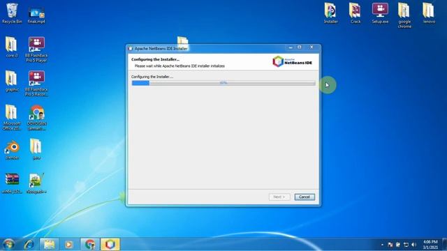Click the Configuring the Installer heading text
The image size is (447, 251).
click(155, 59)
